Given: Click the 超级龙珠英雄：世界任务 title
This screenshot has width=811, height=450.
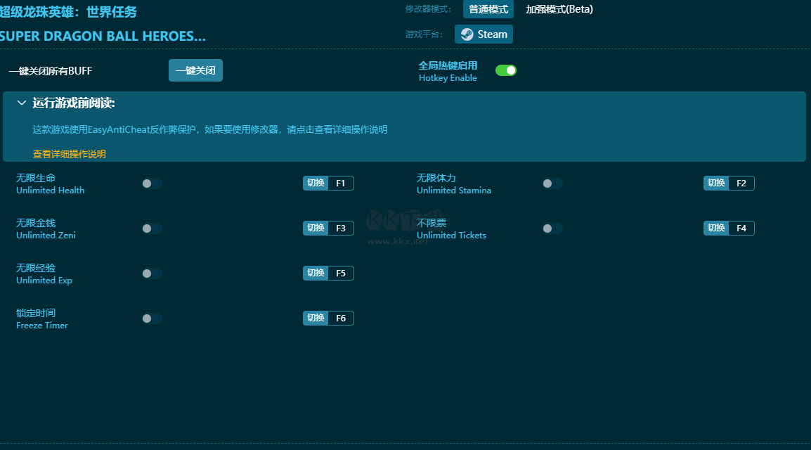Looking at the screenshot, I should (68, 11).
